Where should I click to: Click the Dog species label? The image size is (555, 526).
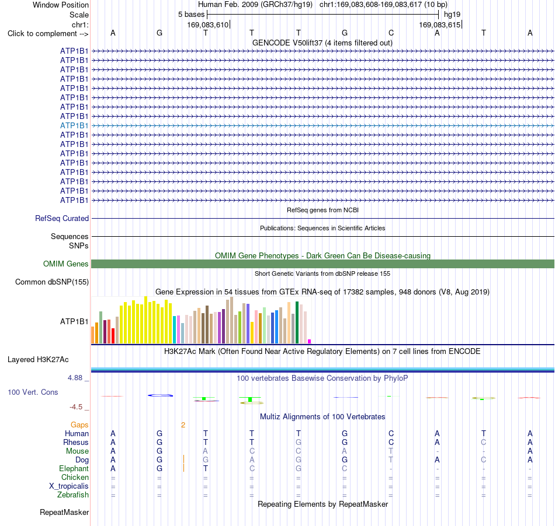(x=82, y=460)
